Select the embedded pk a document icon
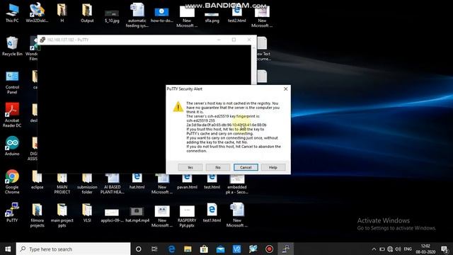453x255 pixels. [x=237, y=183]
